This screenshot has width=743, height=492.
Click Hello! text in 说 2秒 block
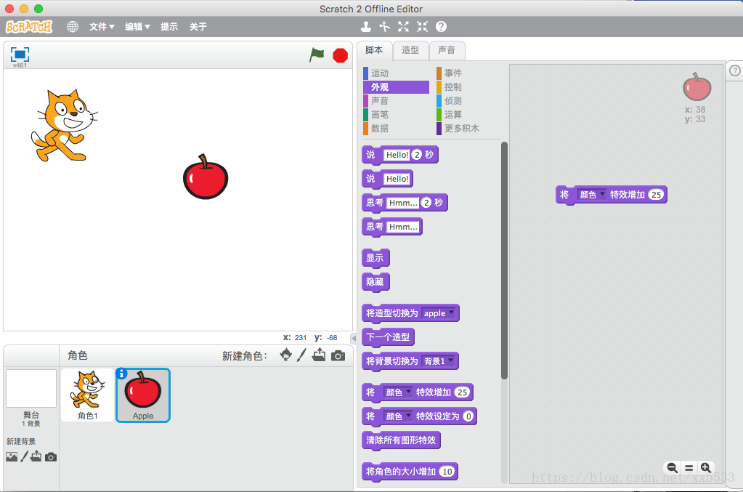click(x=397, y=155)
